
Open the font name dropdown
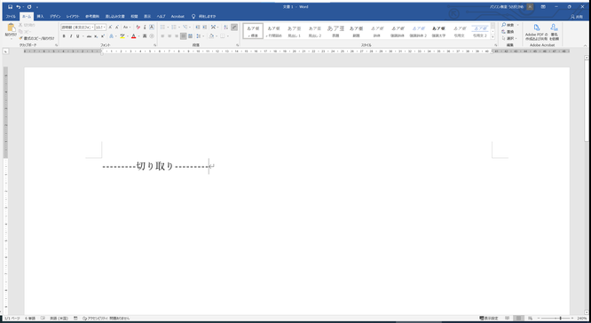92,28
